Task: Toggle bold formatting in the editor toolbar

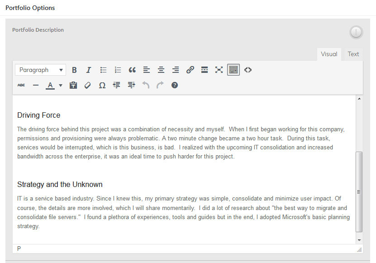Action: point(74,70)
